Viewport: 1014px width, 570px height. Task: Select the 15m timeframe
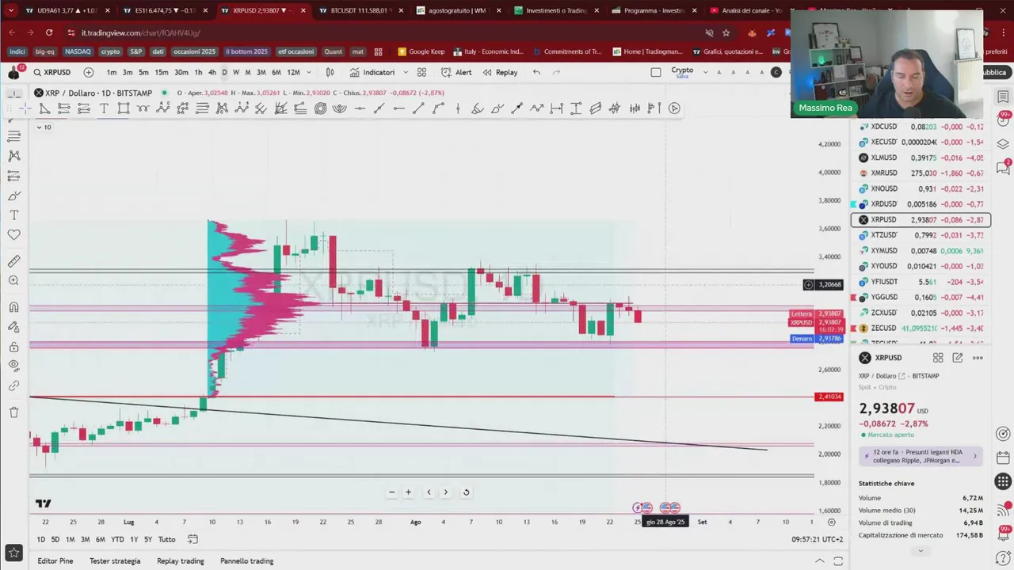coord(162,72)
